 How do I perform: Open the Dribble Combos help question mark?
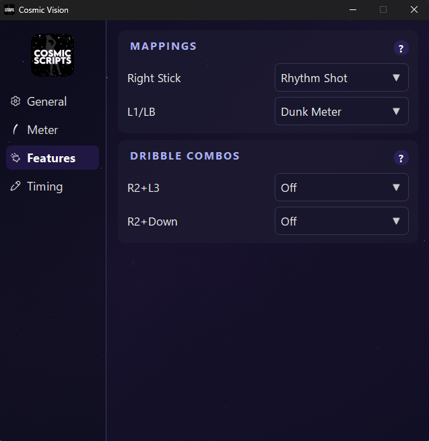point(401,158)
